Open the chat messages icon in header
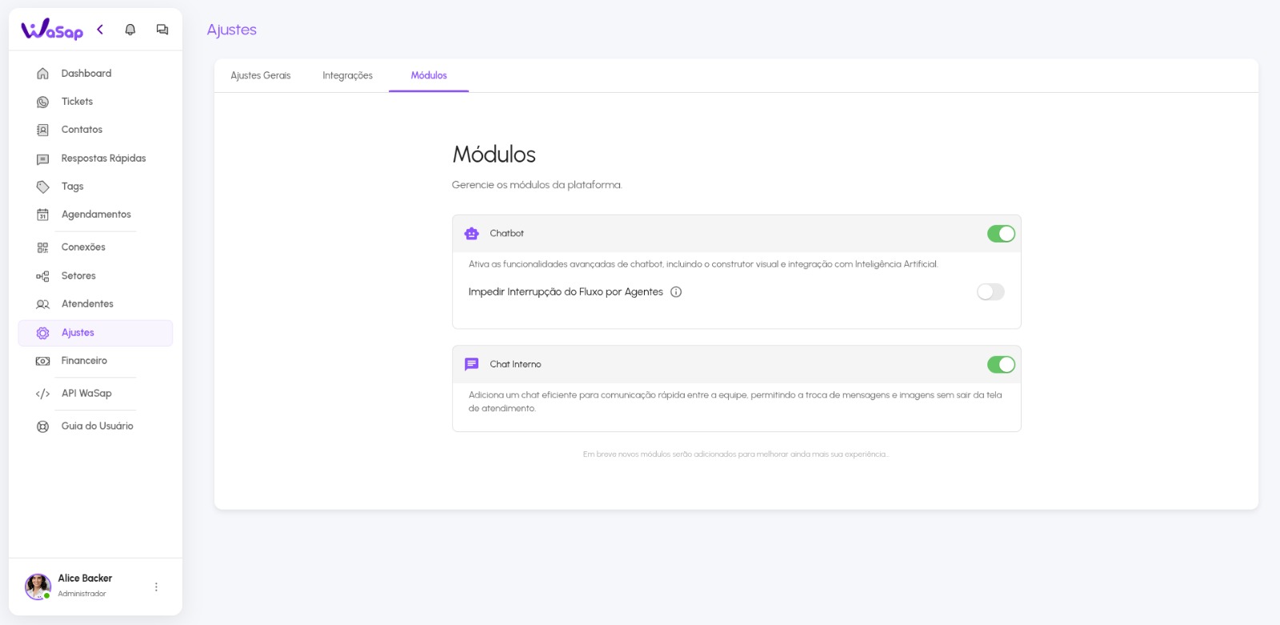Screen dimensions: 1280x625 [x=162, y=30]
